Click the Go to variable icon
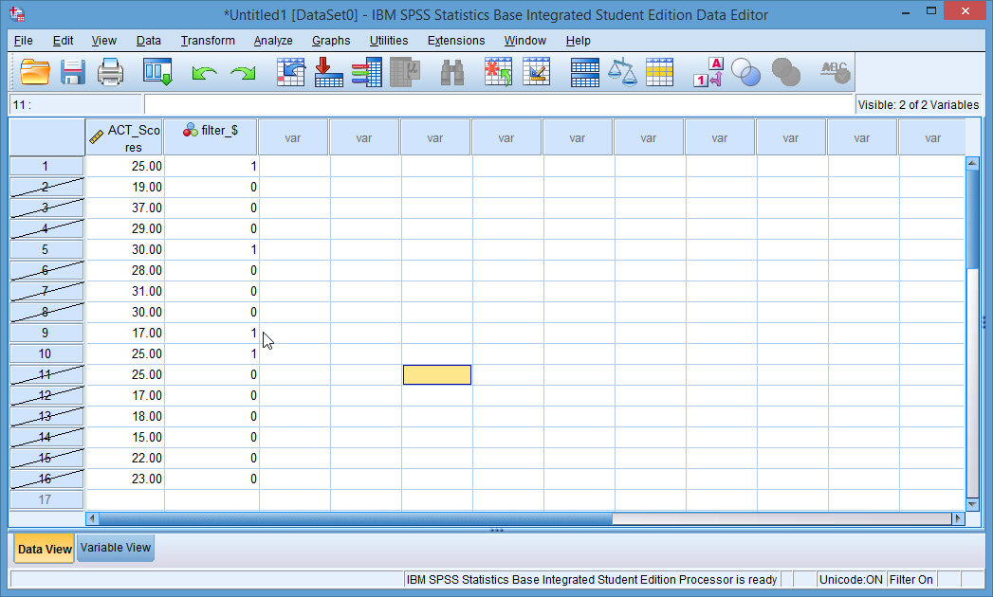Viewport: 993px width, 597px height. [x=329, y=72]
